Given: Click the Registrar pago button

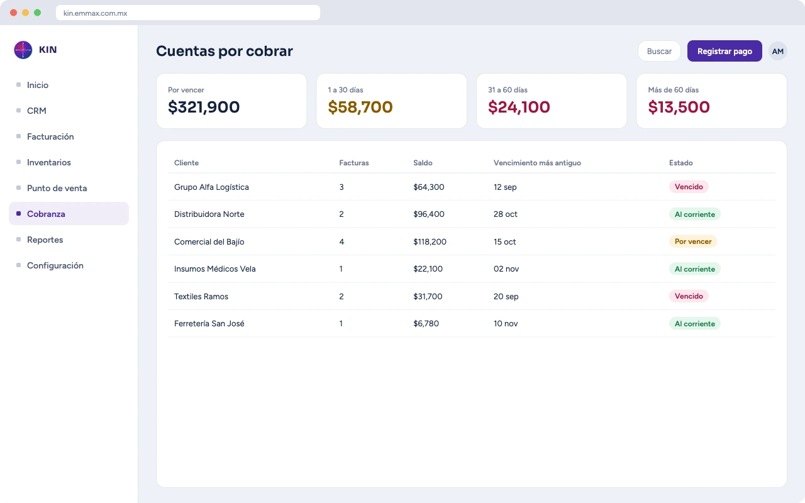Looking at the screenshot, I should click(x=724, y=51).
